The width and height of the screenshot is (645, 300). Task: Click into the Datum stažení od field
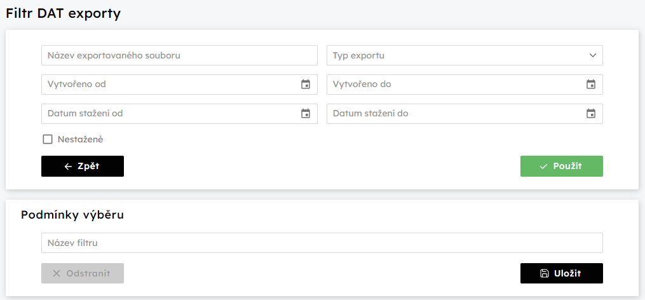(179, 114)
